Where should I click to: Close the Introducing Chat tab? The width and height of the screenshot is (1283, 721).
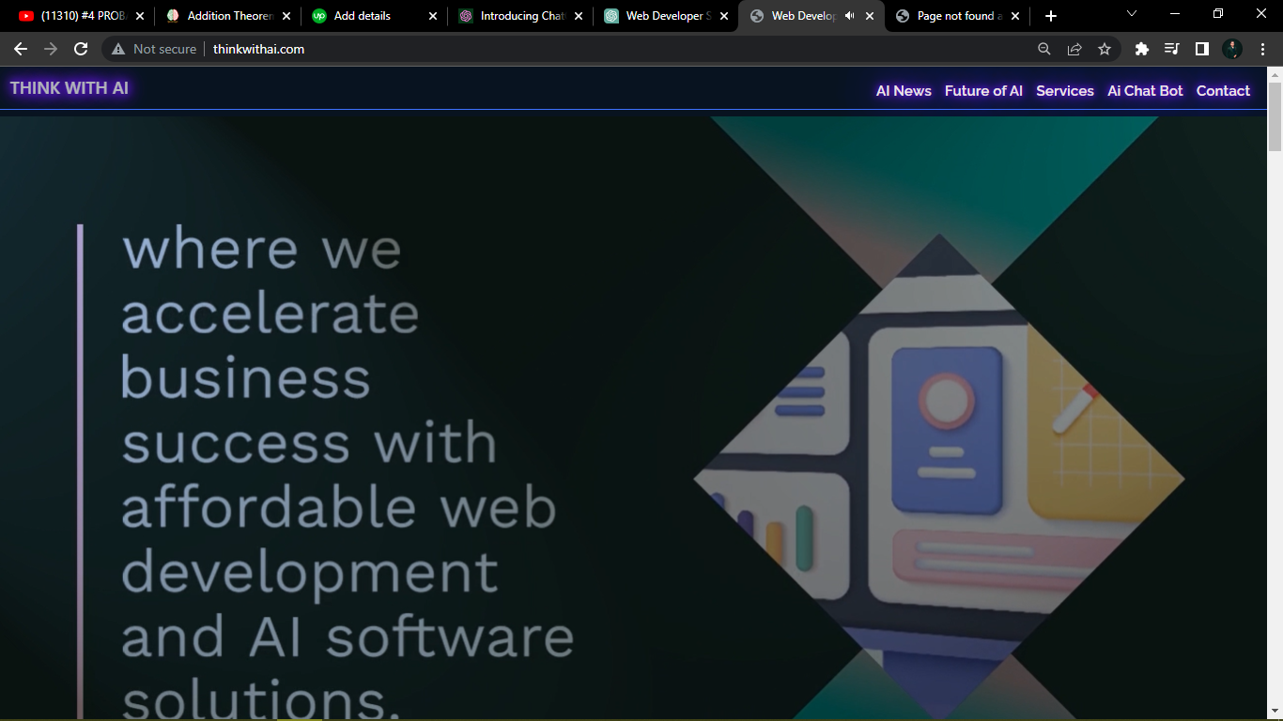(578, 16)
